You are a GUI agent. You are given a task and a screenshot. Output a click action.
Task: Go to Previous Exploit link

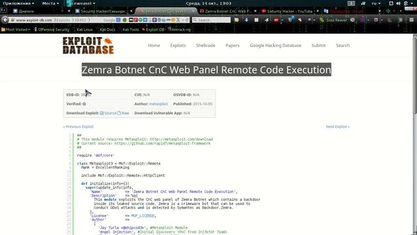tap(78, 127)
